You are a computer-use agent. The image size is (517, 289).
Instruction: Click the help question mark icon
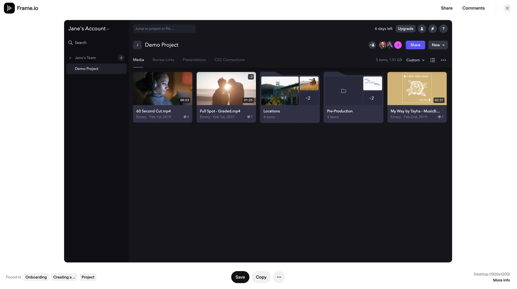[444, 29]
